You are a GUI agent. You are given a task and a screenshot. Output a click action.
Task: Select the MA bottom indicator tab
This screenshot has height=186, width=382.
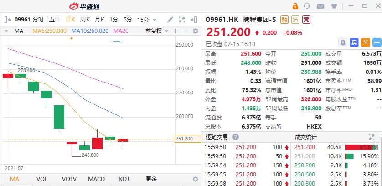pos(15,179)
